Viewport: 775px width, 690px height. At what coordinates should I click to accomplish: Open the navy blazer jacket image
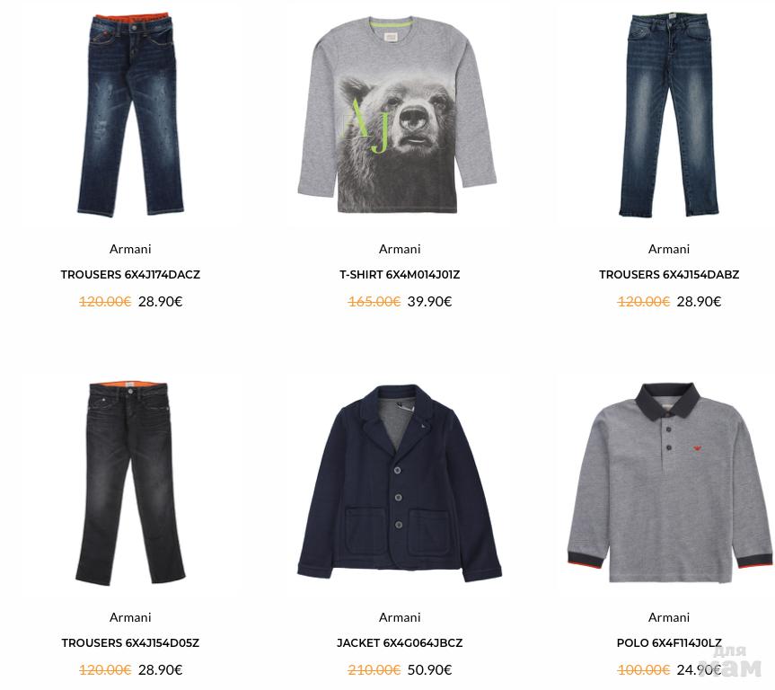click(400, 483)
